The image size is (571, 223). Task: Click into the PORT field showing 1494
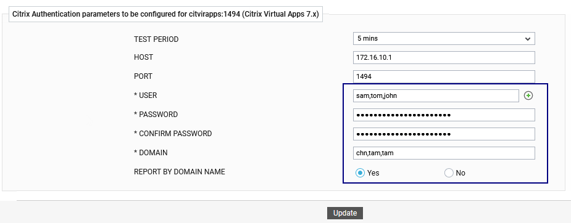tap(444, 76)
